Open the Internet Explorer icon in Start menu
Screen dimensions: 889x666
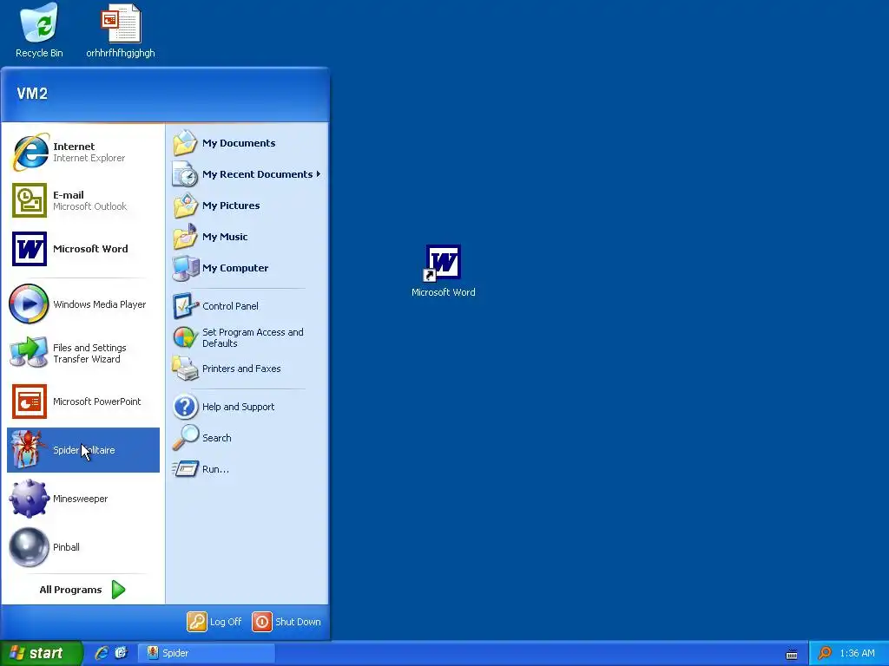click(x=30, y=152)
